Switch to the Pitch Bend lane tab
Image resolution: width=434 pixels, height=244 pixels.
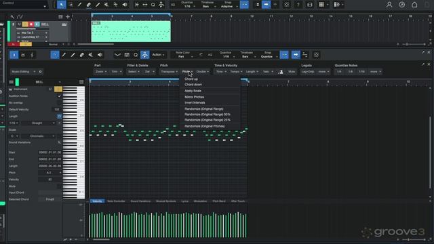[219, 201]
